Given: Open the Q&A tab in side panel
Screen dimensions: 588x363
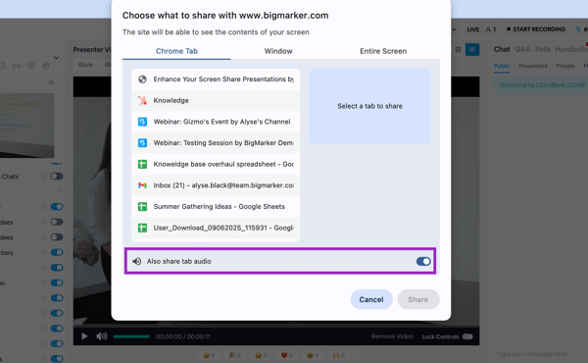Looking at the screenshot, I should [522, 49].
